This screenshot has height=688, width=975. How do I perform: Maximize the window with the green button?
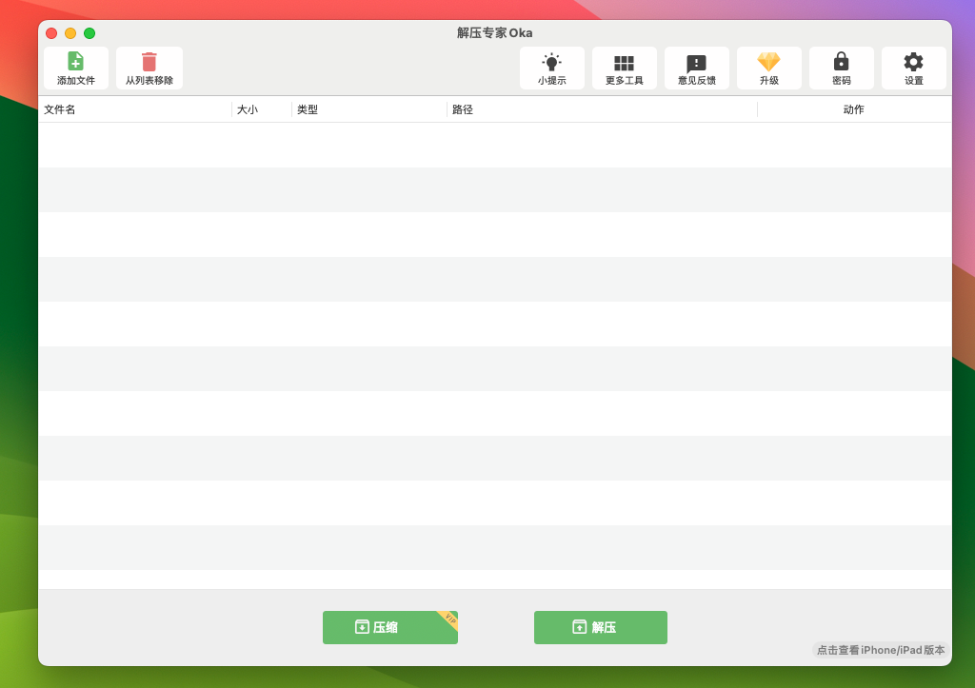click(x=90, y=33)
